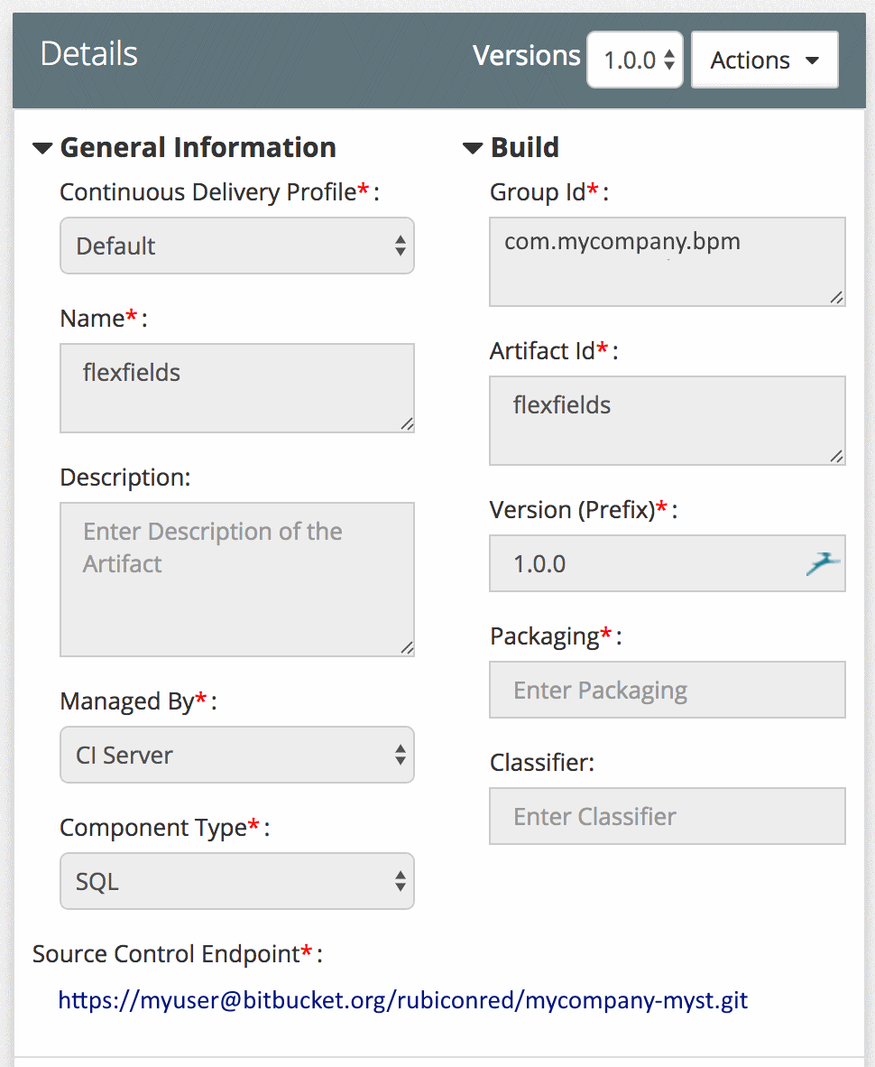
Task: Click the resize handle of Artifact Id box
Action: [837, 457]
